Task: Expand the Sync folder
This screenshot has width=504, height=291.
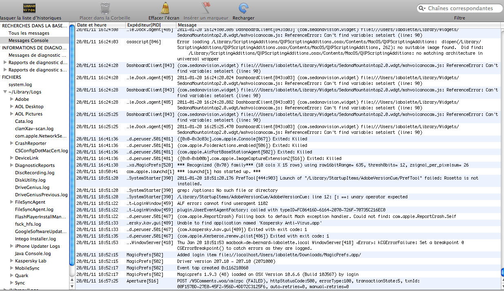Action: 12,283
